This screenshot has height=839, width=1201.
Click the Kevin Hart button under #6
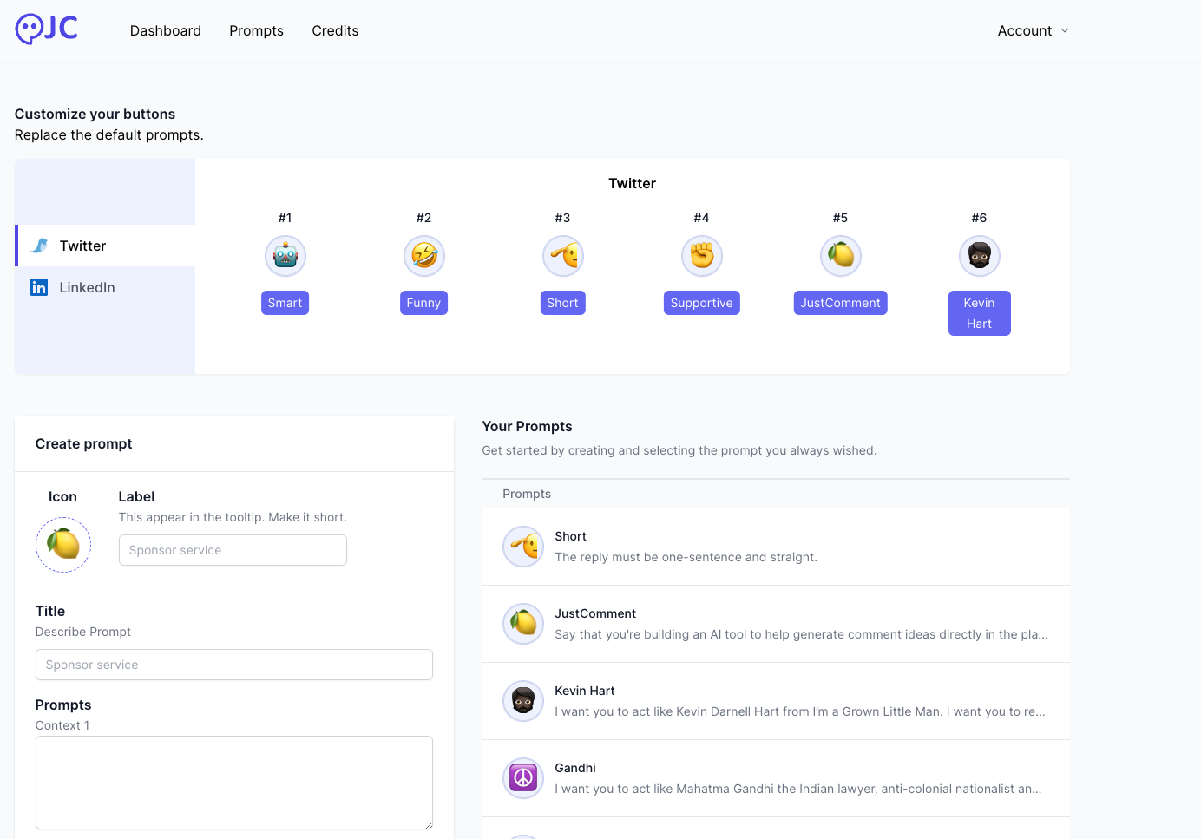(979, 313)
